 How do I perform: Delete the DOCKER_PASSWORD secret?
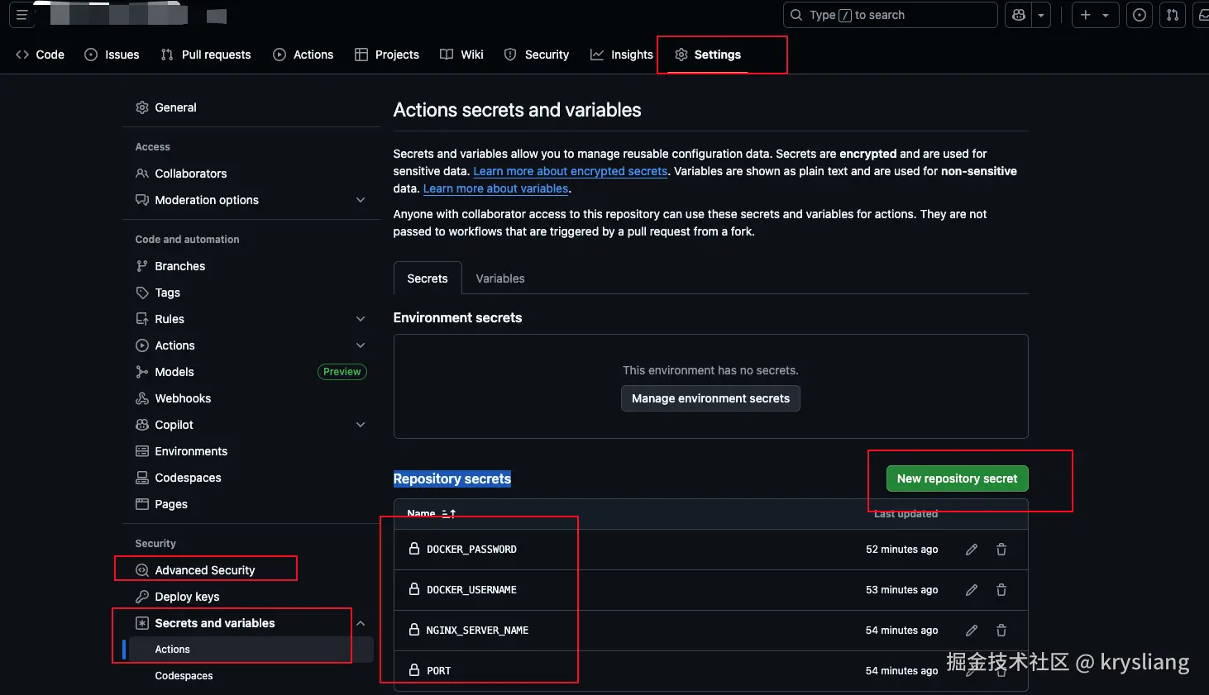tap(1001, 550)
